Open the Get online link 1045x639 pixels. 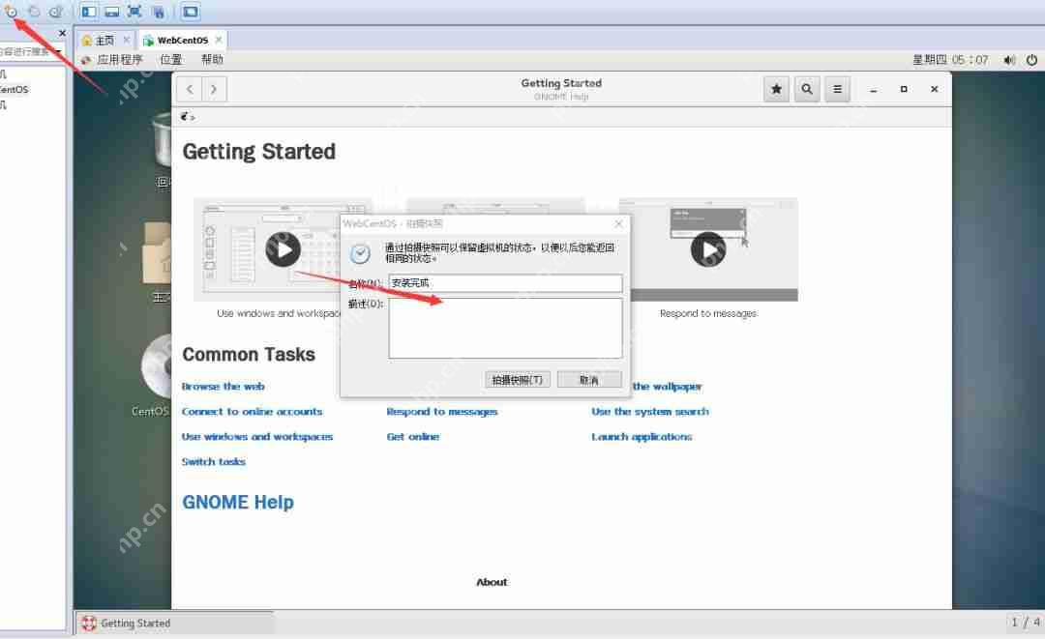[412, 437]
